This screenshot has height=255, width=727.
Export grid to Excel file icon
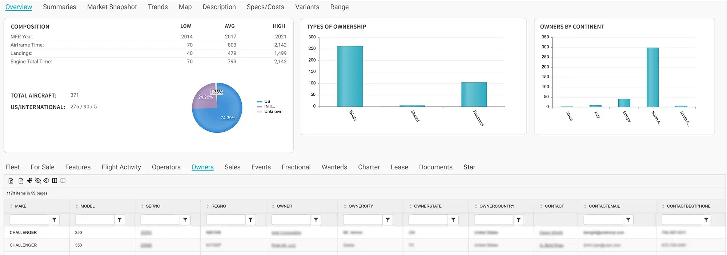pos(11,181)
